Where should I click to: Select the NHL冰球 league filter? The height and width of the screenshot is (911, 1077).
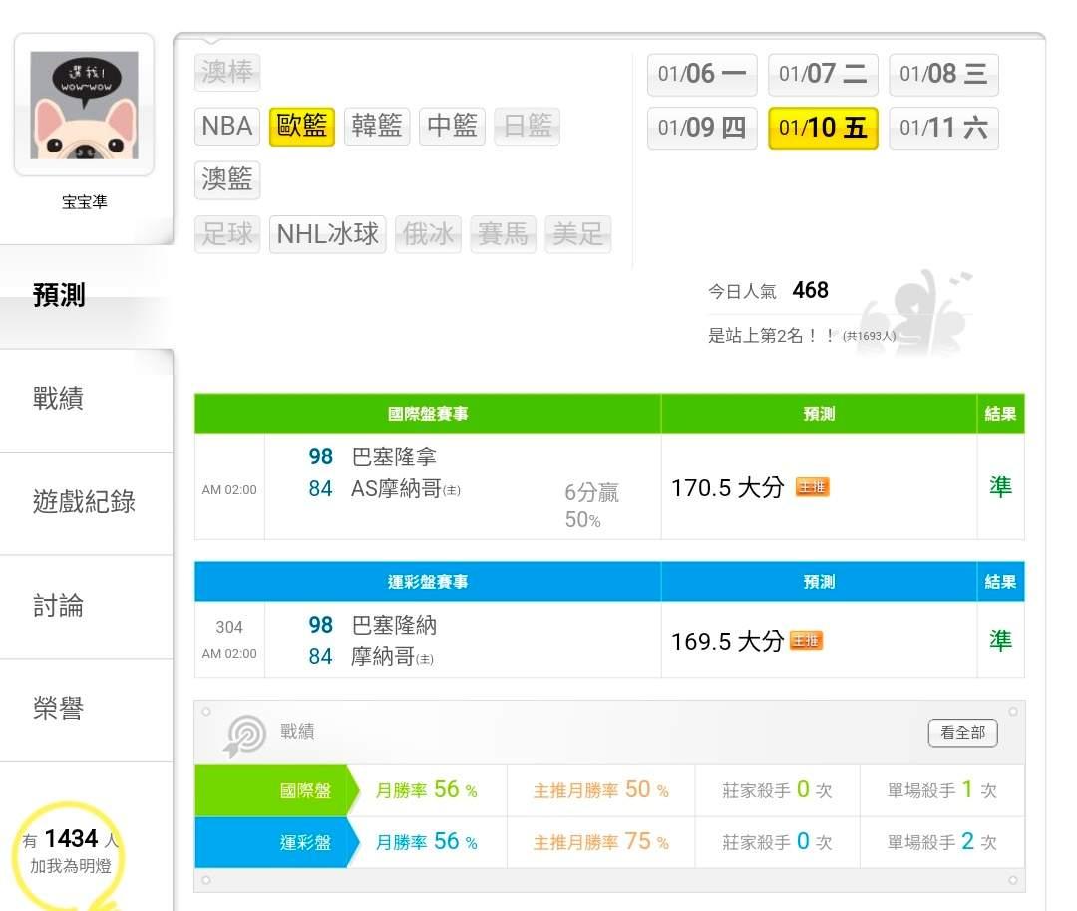(x=327, y=235)
